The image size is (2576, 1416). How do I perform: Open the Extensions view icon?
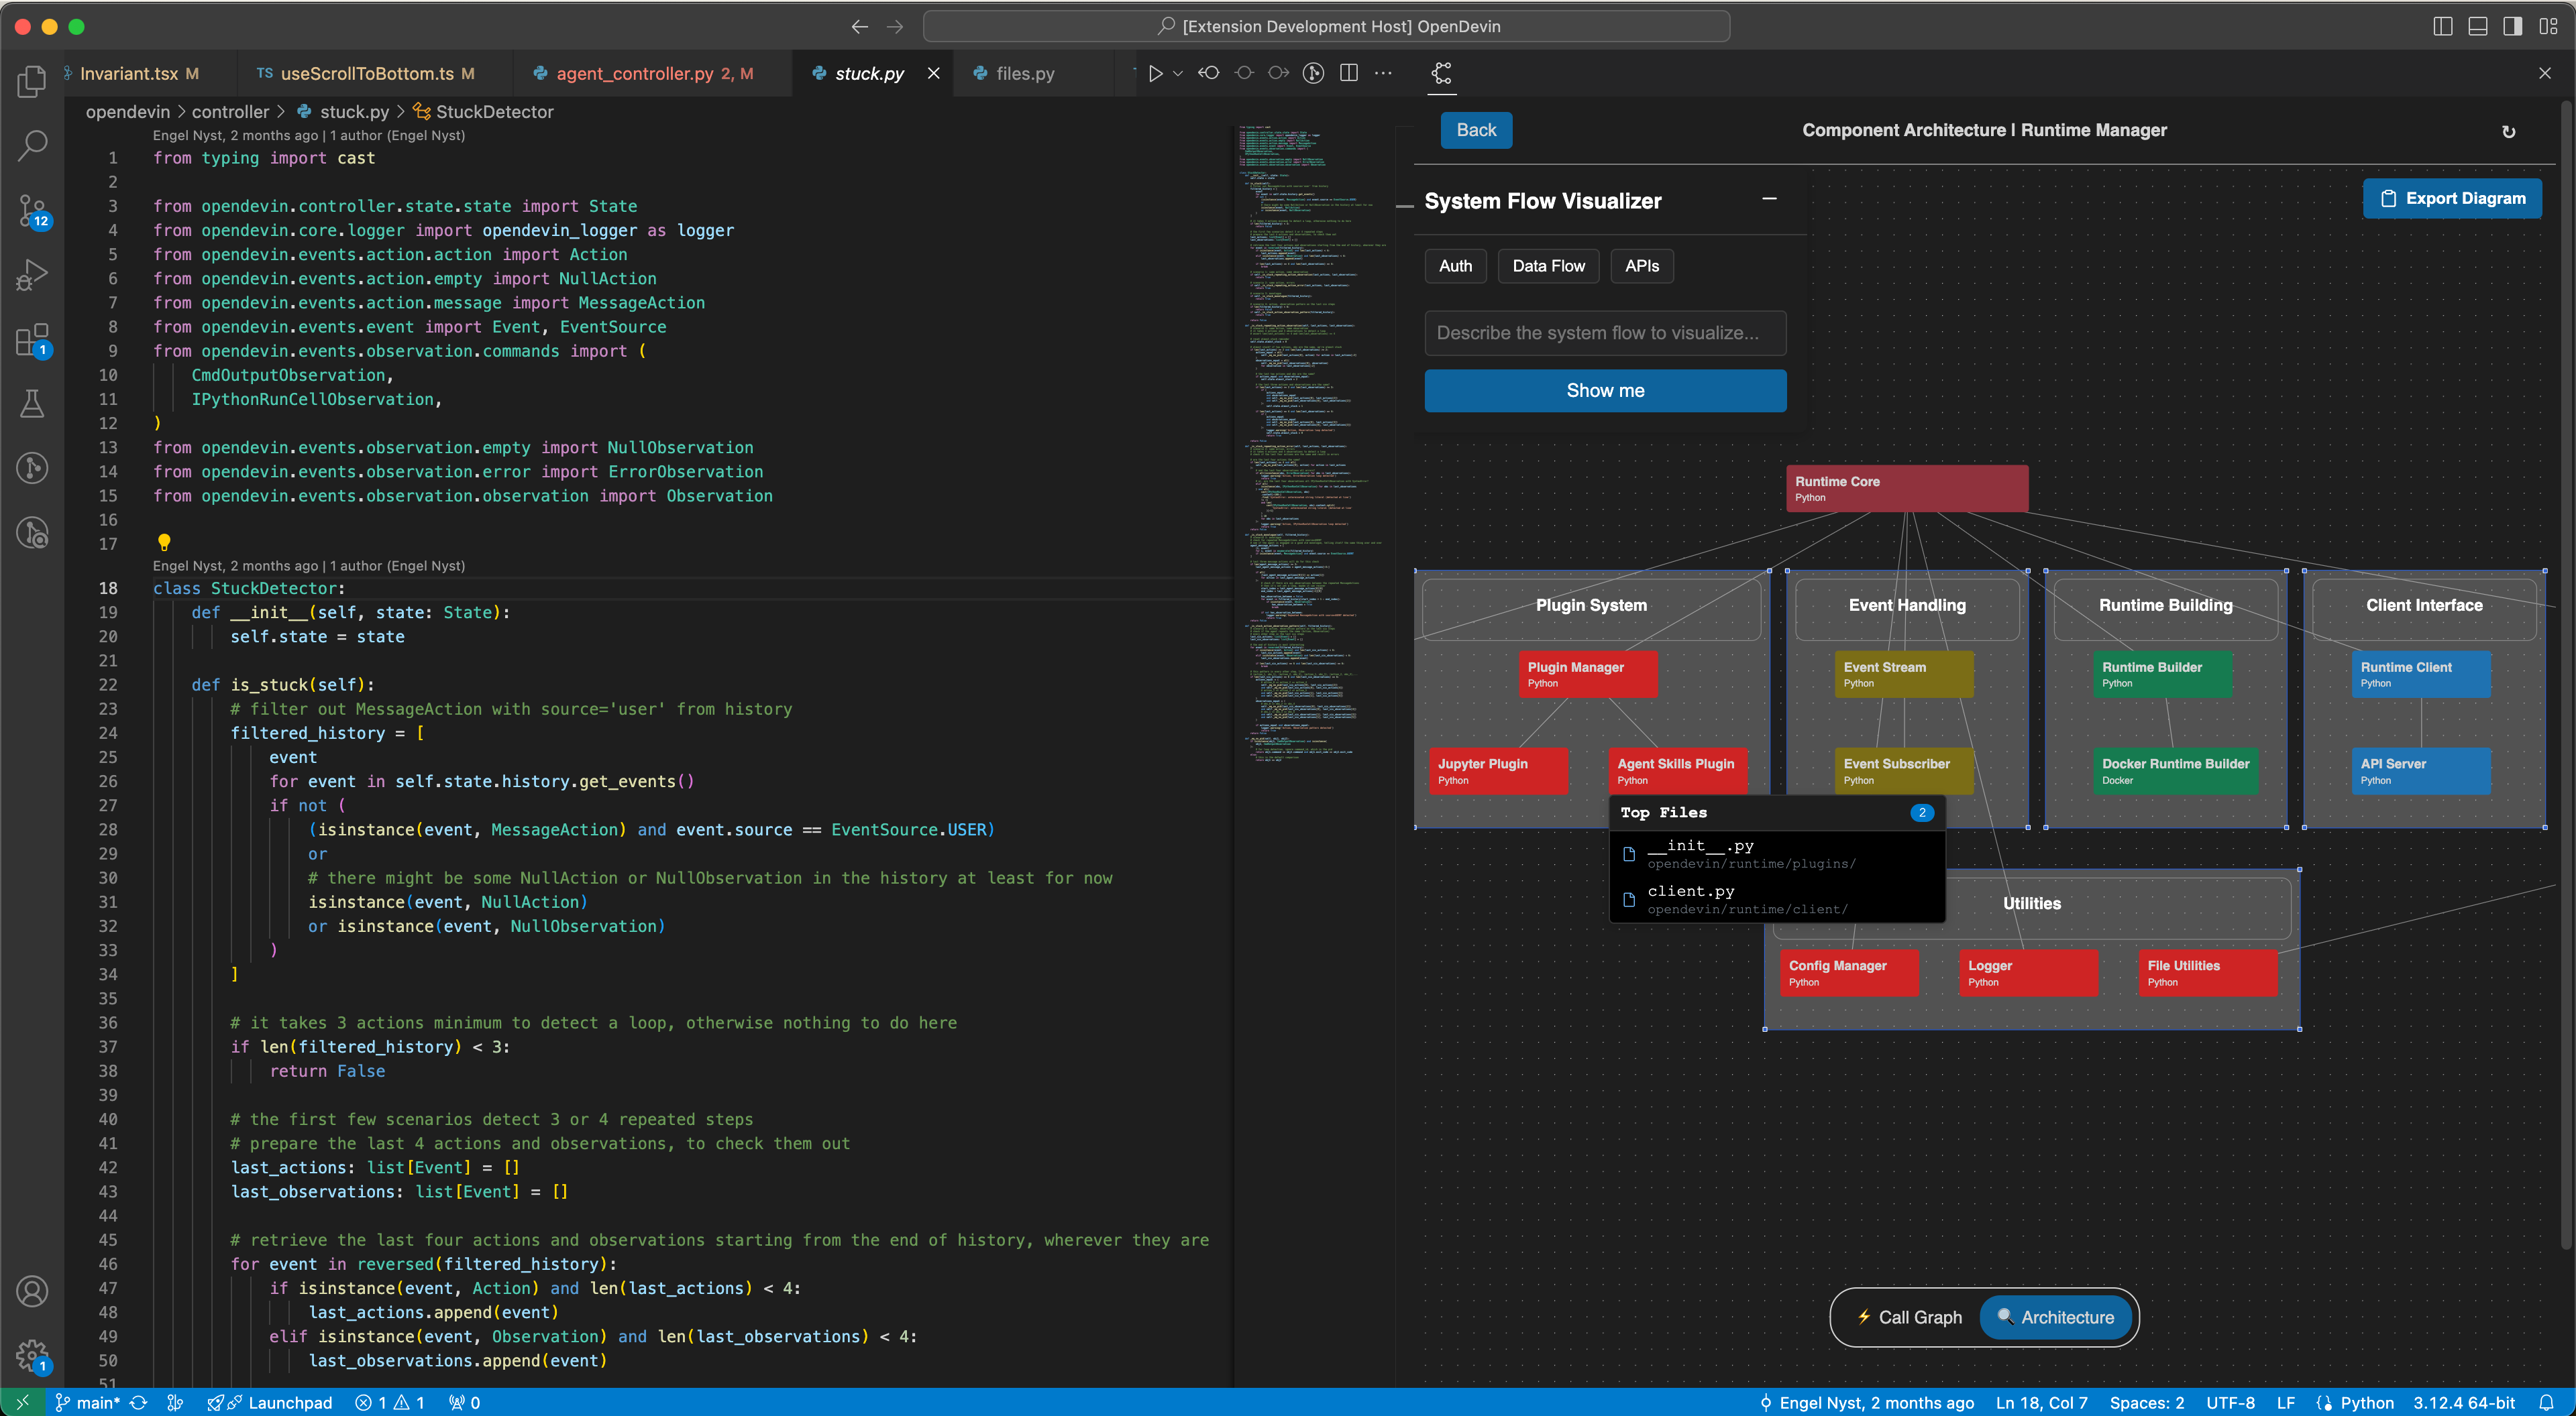tap(32, 340)
